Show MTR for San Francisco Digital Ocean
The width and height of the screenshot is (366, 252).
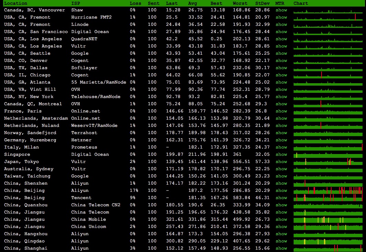point(281,32)
